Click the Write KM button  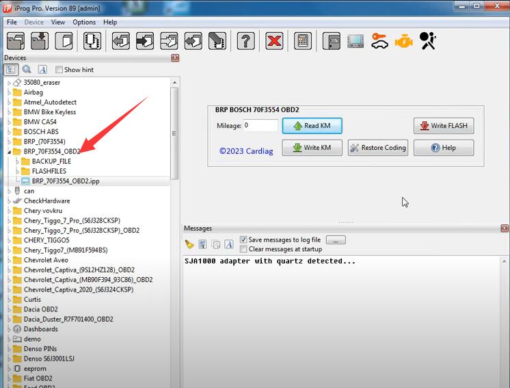[312, 148]
